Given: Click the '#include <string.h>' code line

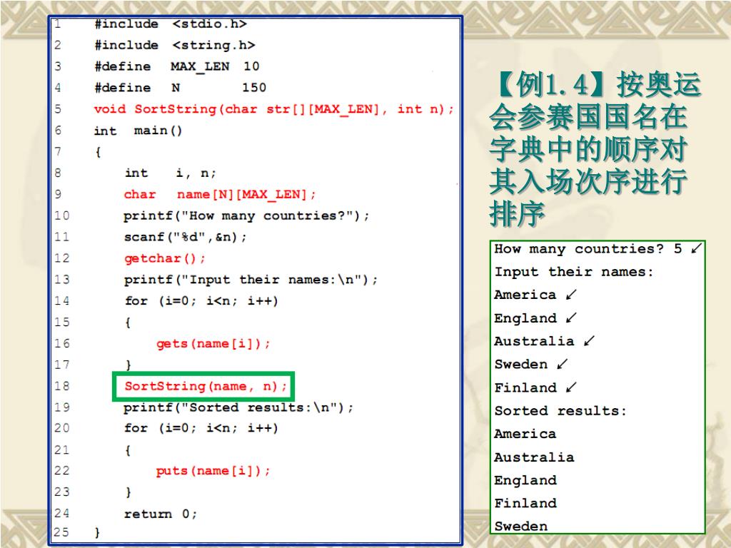Looking at the screenshot, I should (175, 46).
